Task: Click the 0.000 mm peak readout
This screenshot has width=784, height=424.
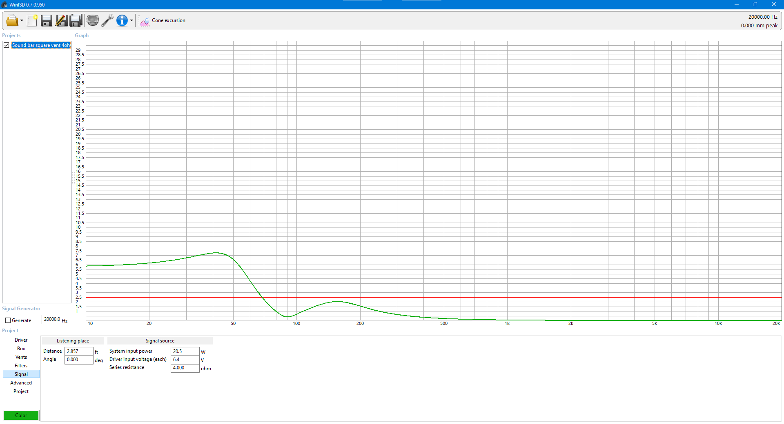Action: 759,25
